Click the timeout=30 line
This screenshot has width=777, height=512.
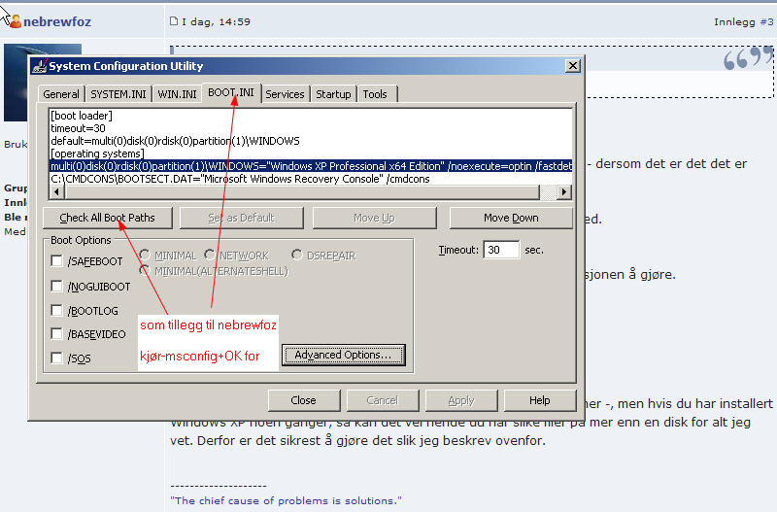[x=78, y=128]
